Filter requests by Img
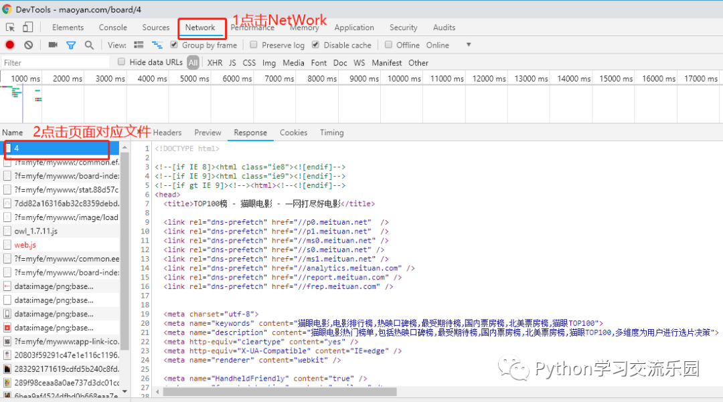 [x=269, y=63]
